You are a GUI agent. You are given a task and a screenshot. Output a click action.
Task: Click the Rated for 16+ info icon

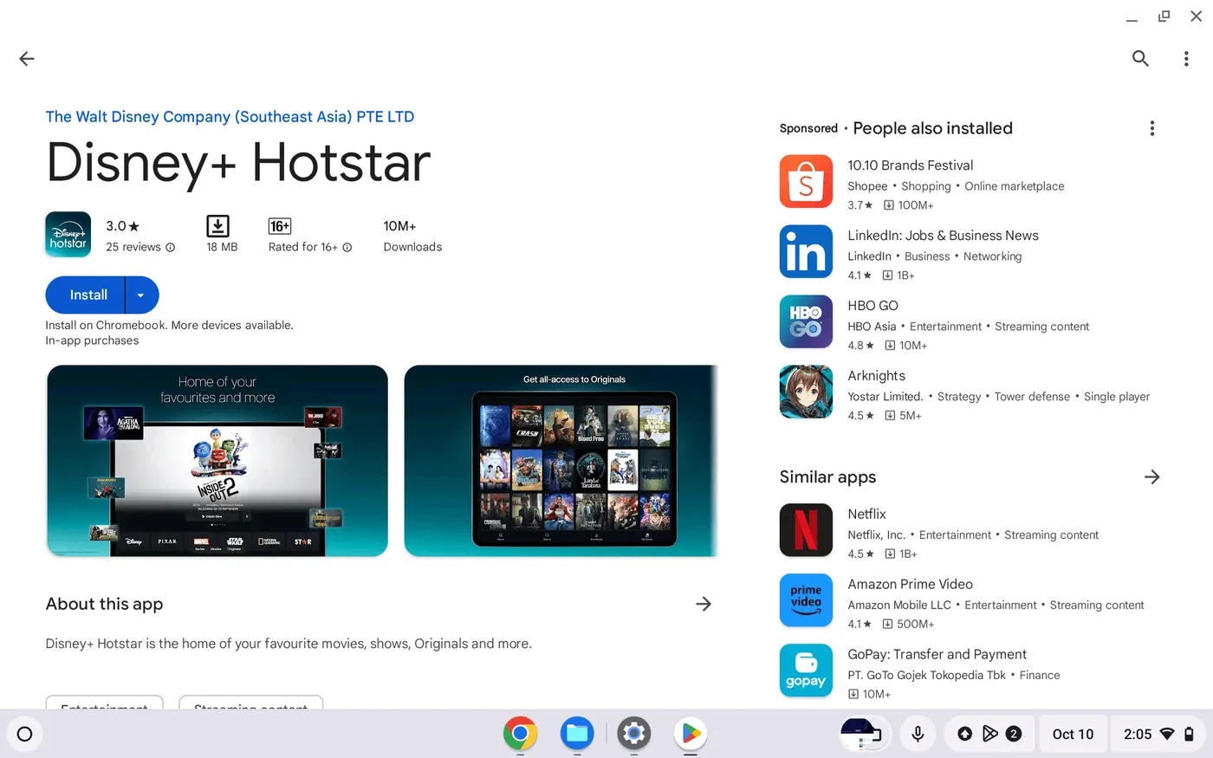[x=347, y=248]
